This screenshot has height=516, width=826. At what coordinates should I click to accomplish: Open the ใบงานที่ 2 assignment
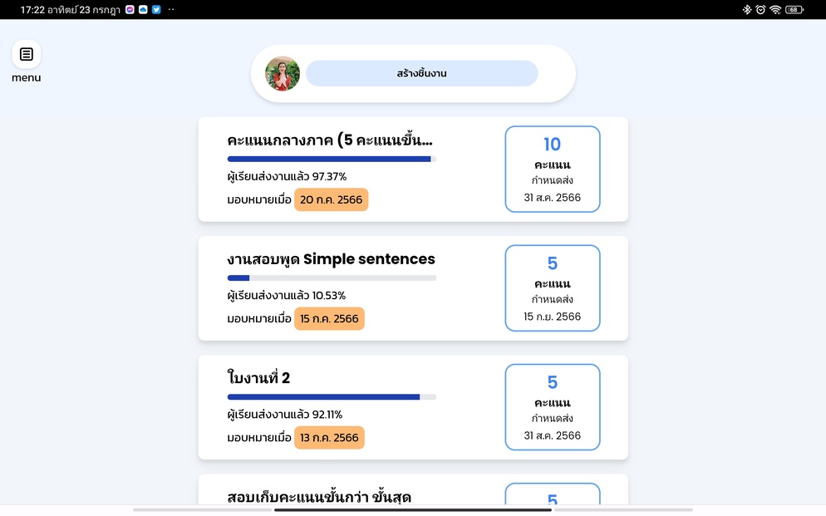pos(258,378)
